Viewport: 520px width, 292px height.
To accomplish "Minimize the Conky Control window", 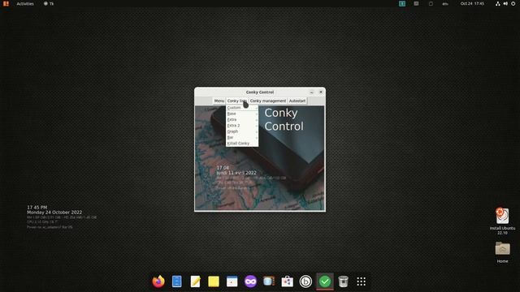I will tap(311, 92).
